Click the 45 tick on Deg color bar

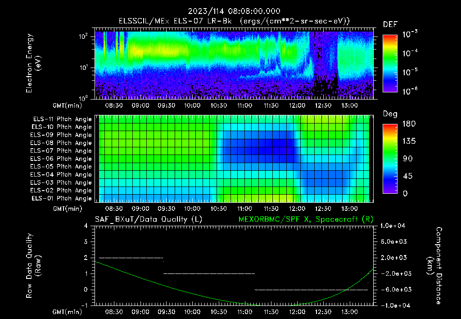click(x=409, y=176)
